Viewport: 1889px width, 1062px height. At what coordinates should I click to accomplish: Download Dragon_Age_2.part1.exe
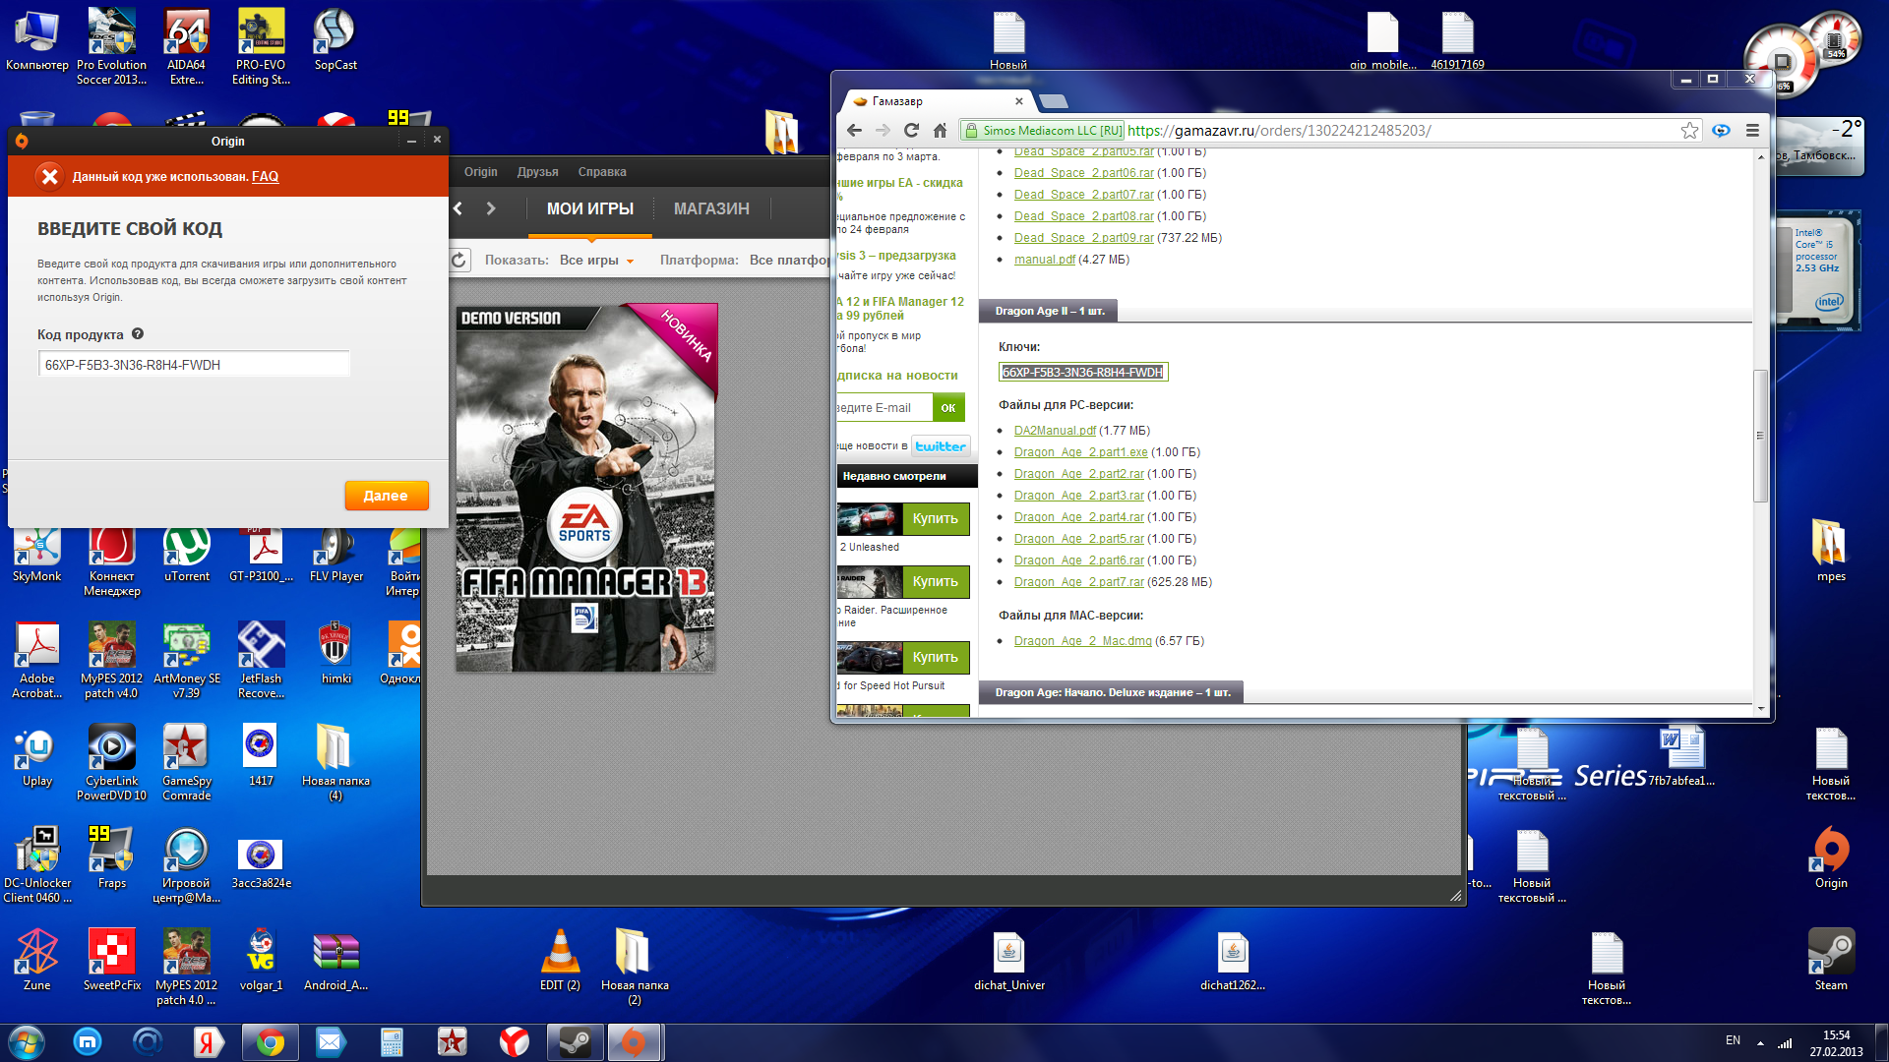1080,451
